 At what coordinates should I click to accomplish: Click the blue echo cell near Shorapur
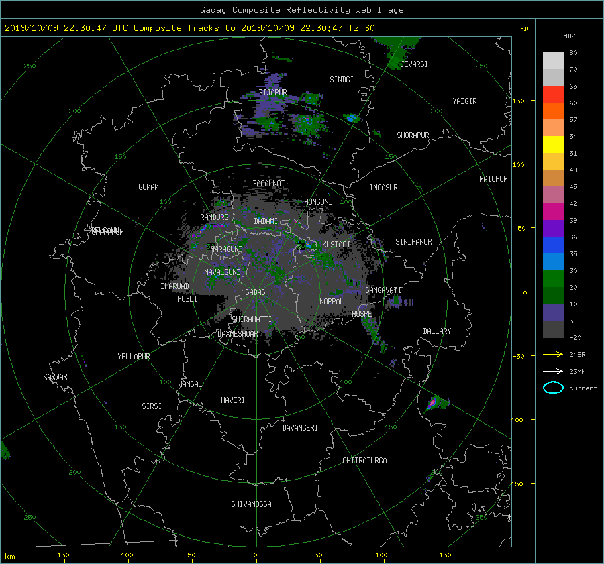[351, 118]
